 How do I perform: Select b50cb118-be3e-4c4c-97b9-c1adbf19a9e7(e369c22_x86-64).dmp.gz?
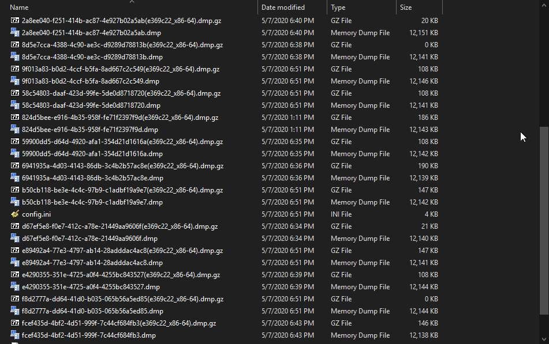coord(122,190)
